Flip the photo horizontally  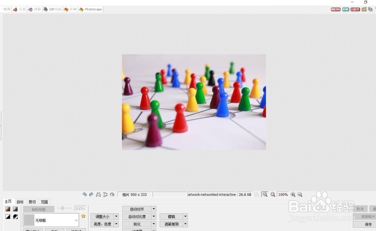pos(98,195)
